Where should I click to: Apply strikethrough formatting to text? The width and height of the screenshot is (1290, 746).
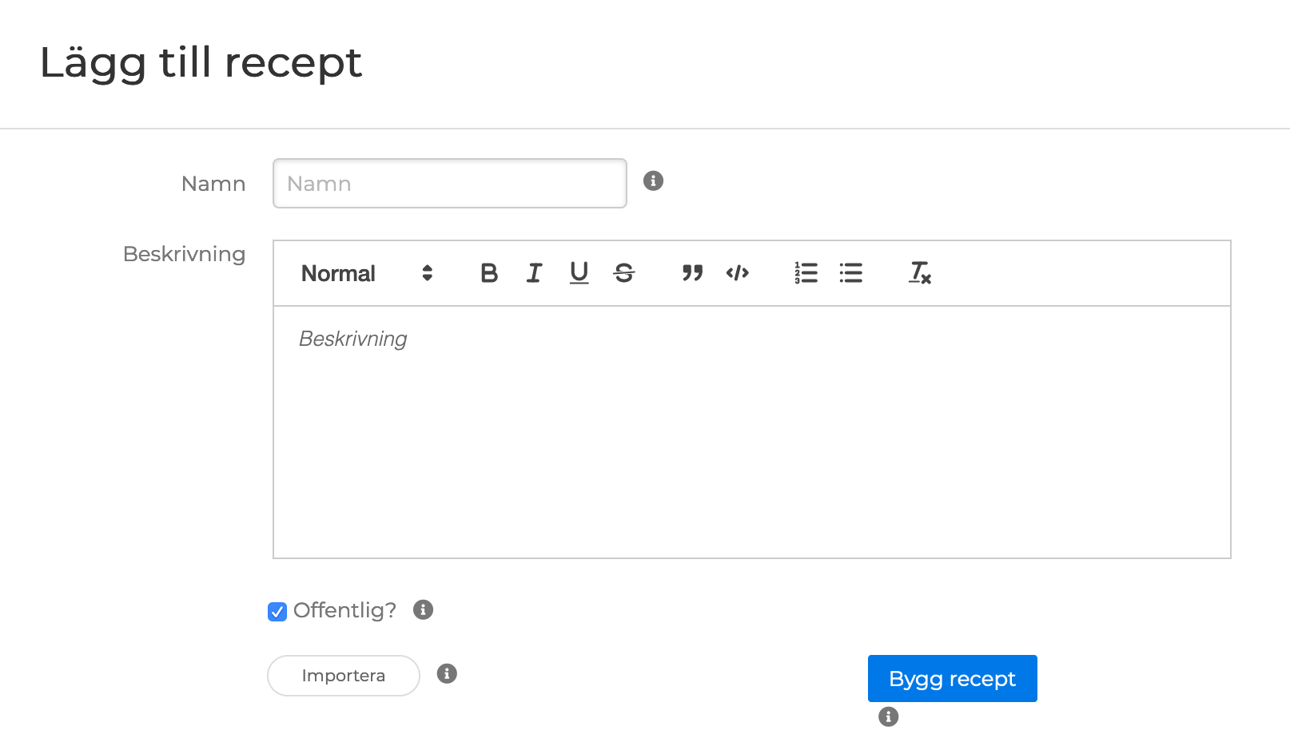tap(623, 273)
